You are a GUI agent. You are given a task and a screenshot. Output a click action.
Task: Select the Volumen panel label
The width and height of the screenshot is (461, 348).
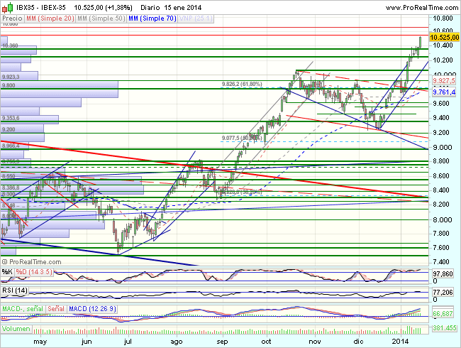[16, 329]
